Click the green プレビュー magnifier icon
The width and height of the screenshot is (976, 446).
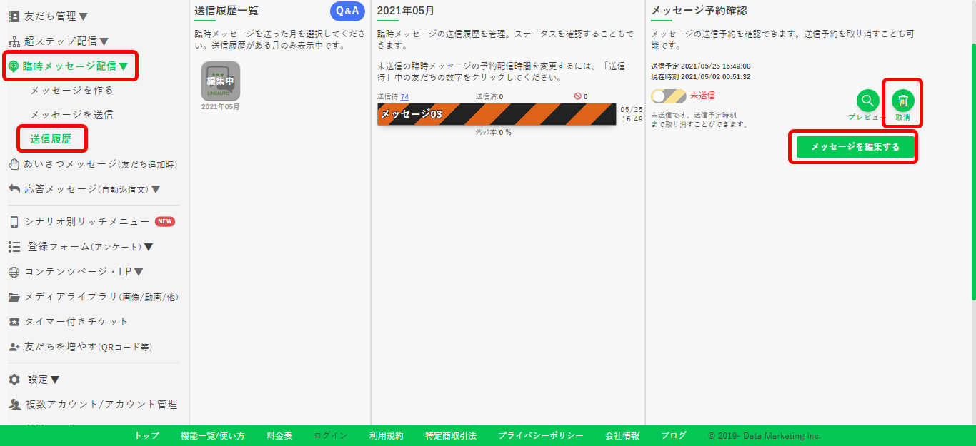pyautogui.click(x=867, y=100)
